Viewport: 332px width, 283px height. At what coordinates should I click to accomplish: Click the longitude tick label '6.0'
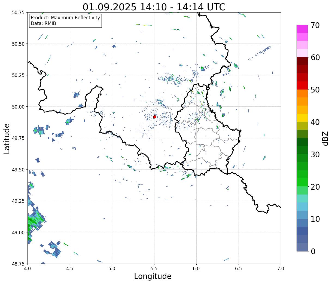[196, 269]
